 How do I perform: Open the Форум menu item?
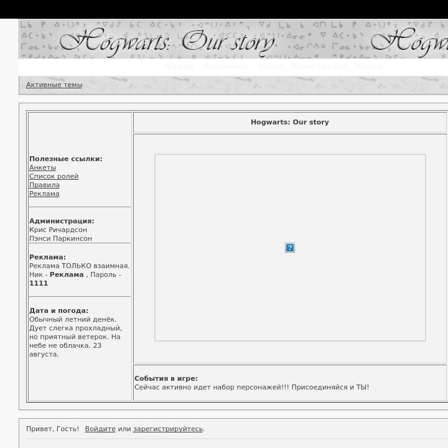(x=179, y=67)
